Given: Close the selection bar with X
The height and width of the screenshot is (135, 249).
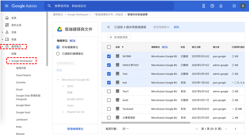Looking at the screenshot, I should 109,27.
